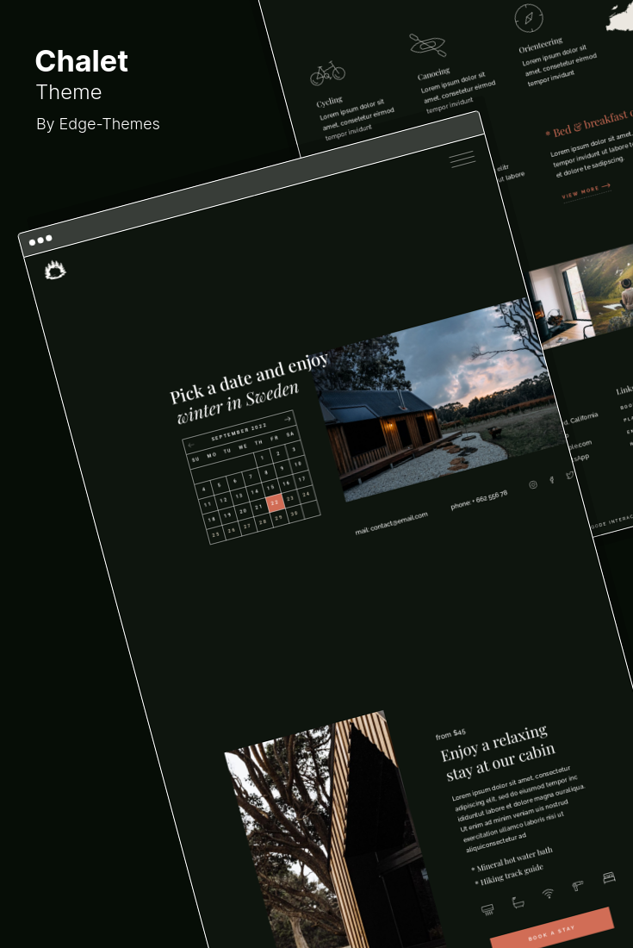Click 'Enjoy a relaxing stay' heading

pos(497,752)
